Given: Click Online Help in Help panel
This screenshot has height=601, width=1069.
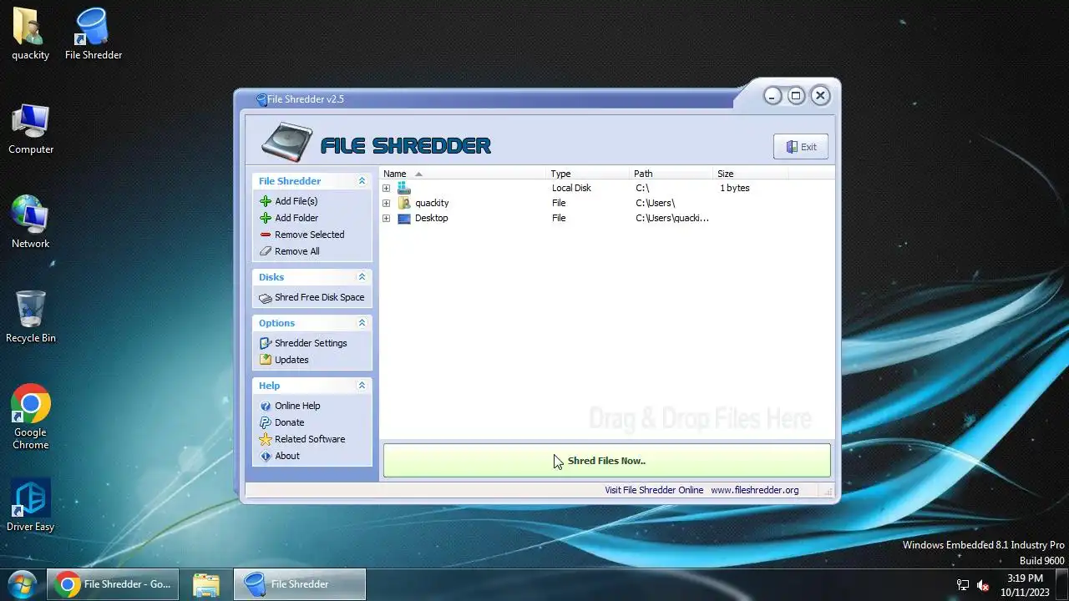Looking at the screenshot, I should [297, 406].
